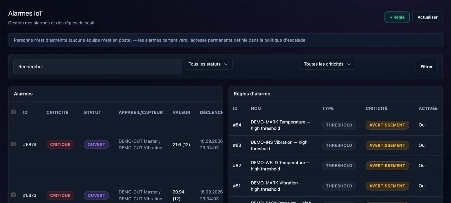
Task: Click rule ID #83
Action: [x=237, y=145]
